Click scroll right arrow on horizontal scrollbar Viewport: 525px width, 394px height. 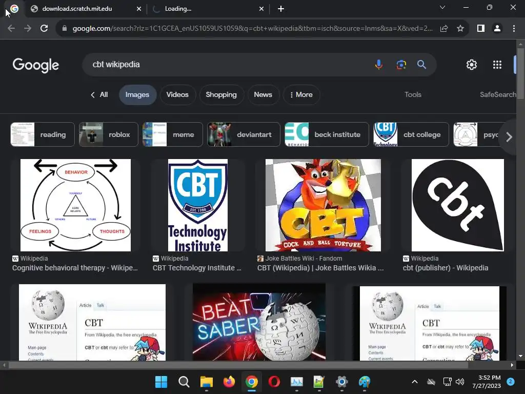tap(512, 365)
